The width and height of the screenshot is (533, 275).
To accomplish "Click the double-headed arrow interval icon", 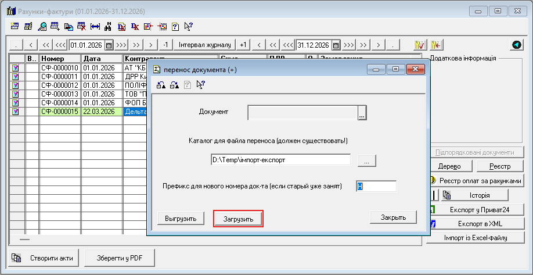I will coord(95,26).
